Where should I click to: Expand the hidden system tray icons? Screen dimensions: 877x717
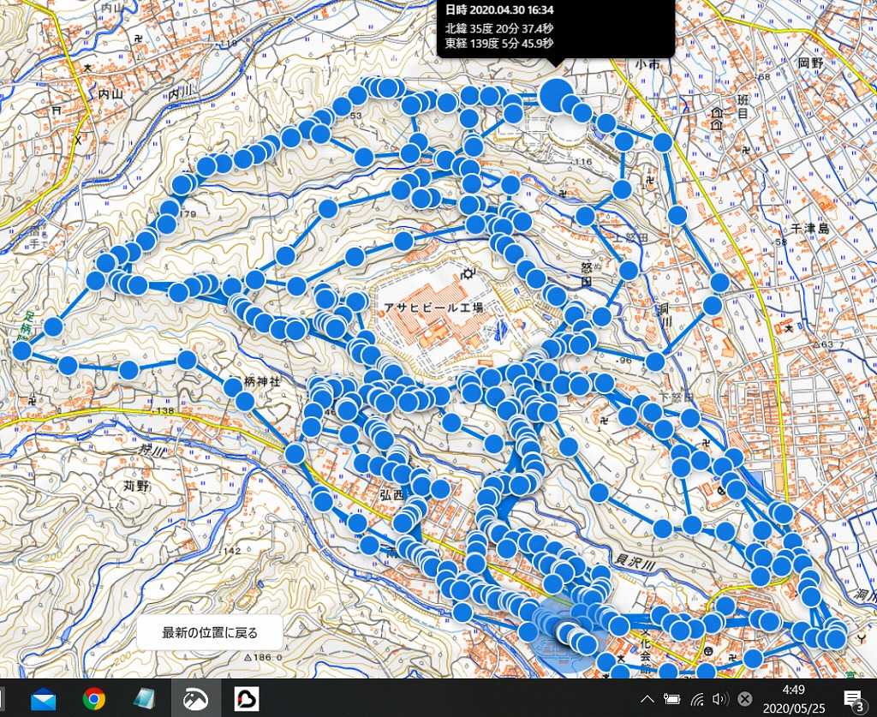click(x=647, y=699)
